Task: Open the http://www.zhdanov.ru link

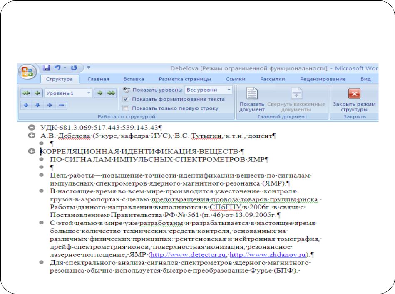Action: pos(268,255)
